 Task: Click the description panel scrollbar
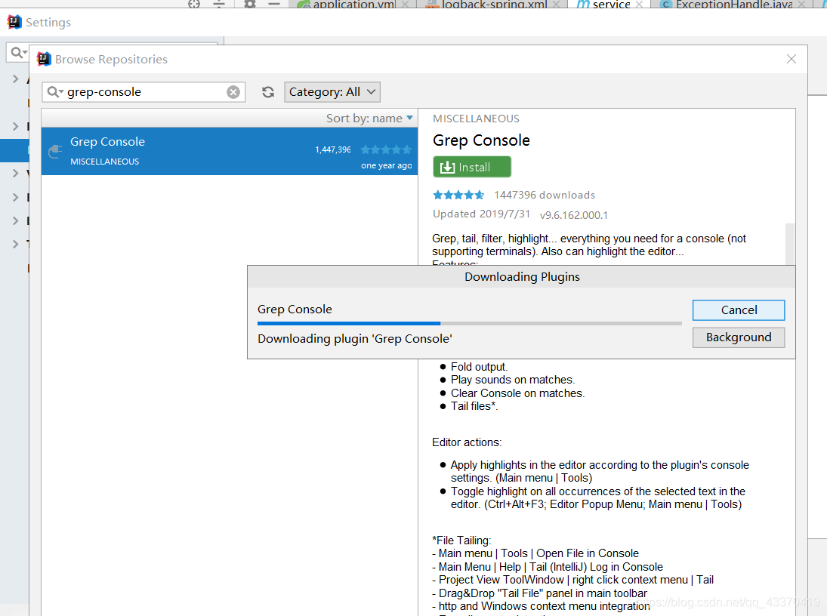789,244
